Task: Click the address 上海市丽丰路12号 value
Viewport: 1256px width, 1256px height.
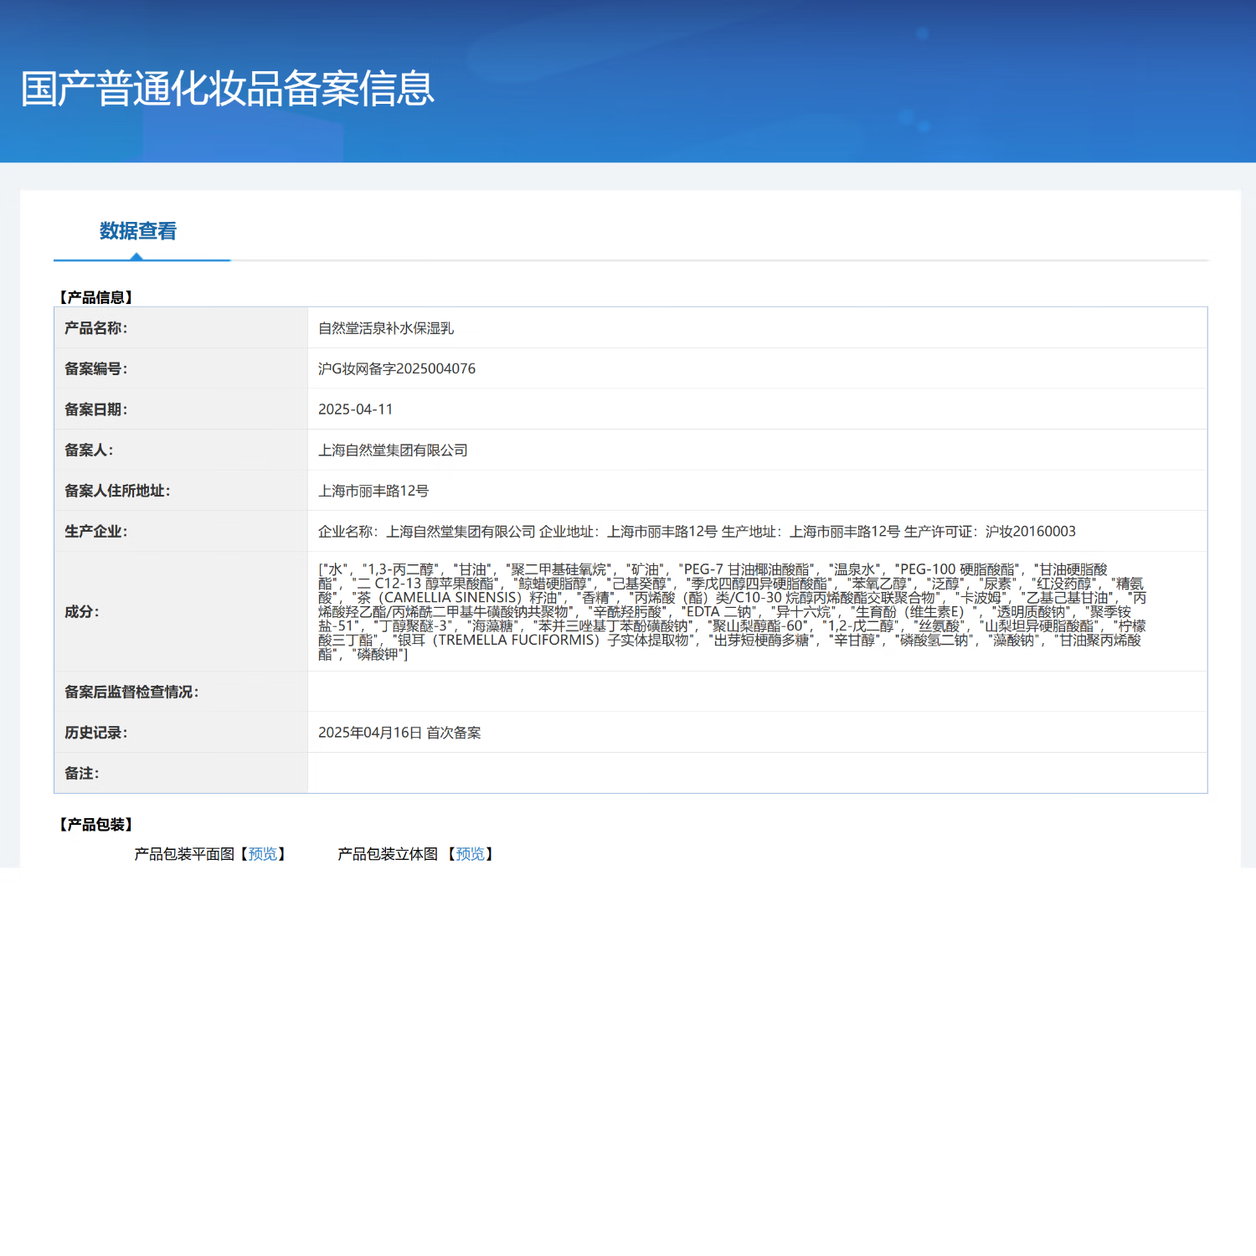Action: pyautogui.click(x=373, y=491)
